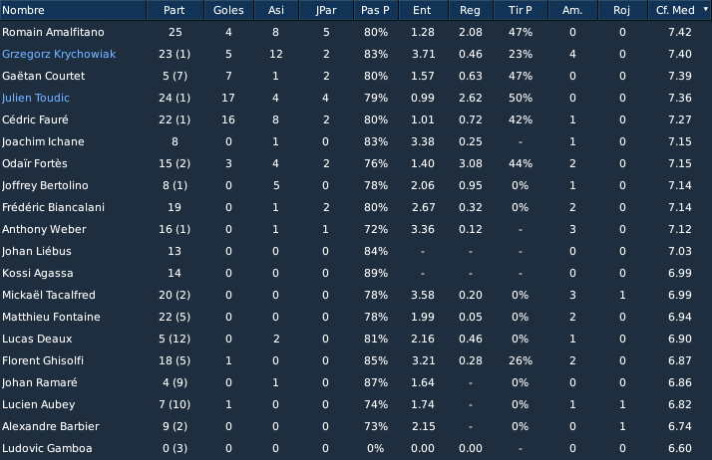Screen dimensions: 712x460
Task: Sort by the Pas P header
Action: (376, 10)
